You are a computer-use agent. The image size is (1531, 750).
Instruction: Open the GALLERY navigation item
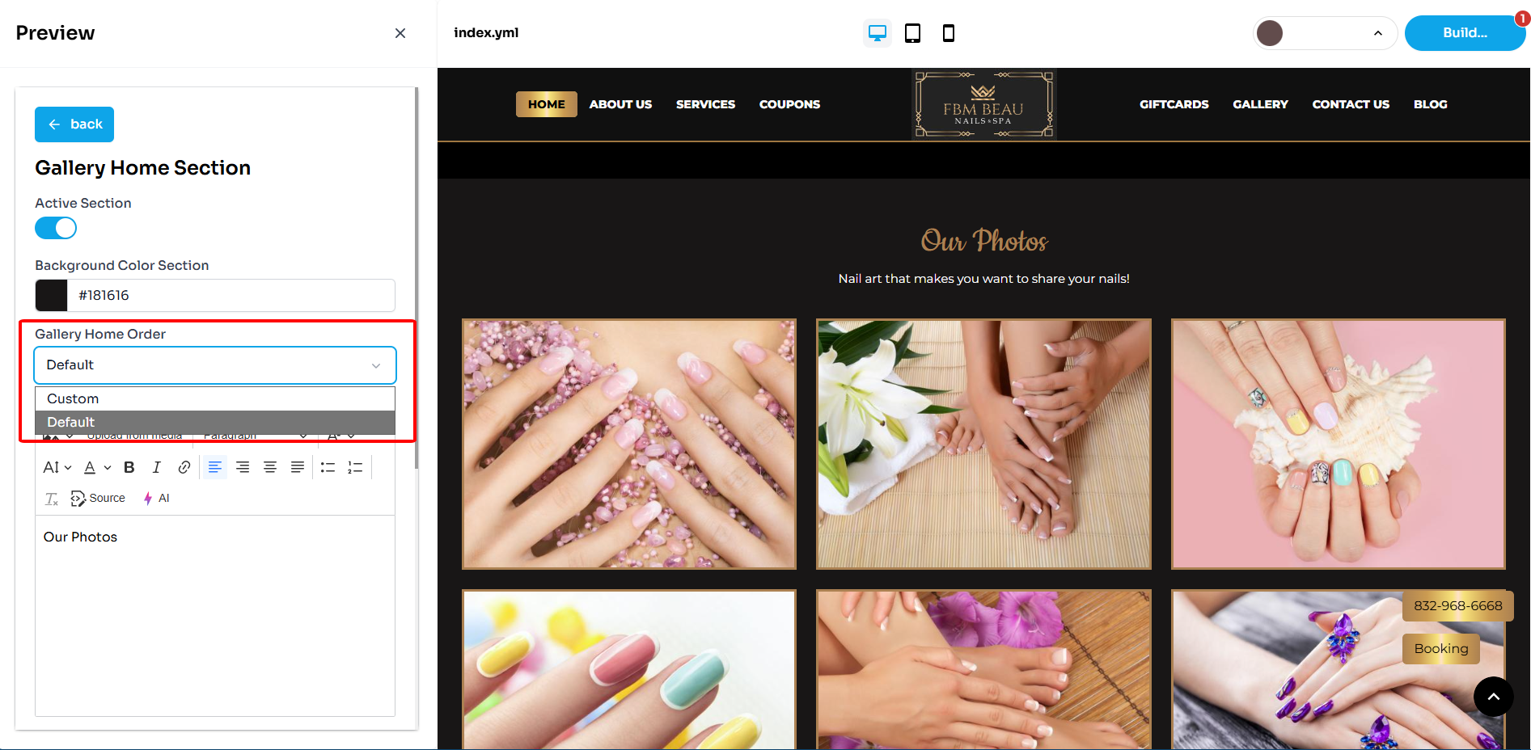(x=1259, y=104)
